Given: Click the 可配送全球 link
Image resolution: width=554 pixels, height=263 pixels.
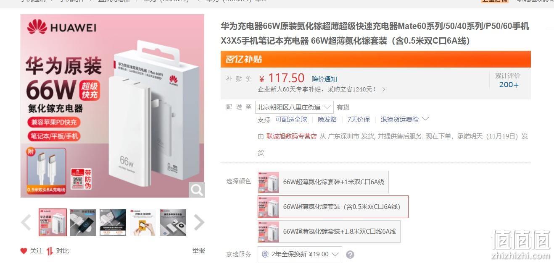Looking at the screenshot, I should [291, 119].
